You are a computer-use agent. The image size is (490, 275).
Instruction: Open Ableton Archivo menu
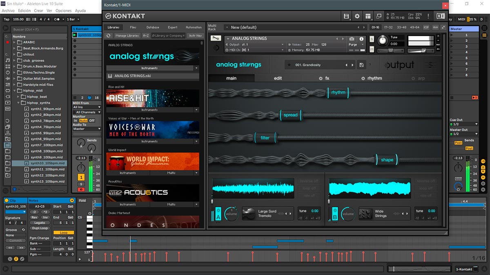click(8, 11)
